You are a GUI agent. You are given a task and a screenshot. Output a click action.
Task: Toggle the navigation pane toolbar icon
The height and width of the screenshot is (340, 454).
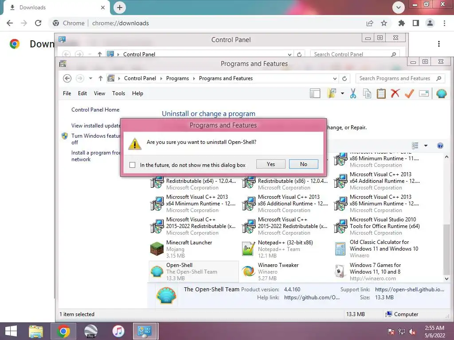[x=315, y=93]
